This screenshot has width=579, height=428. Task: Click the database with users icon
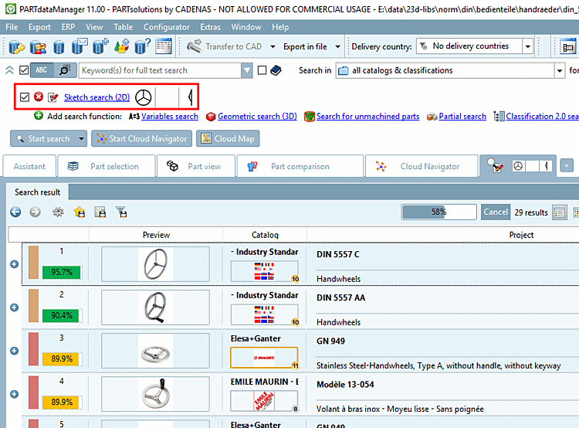click(x=38, y=46)
